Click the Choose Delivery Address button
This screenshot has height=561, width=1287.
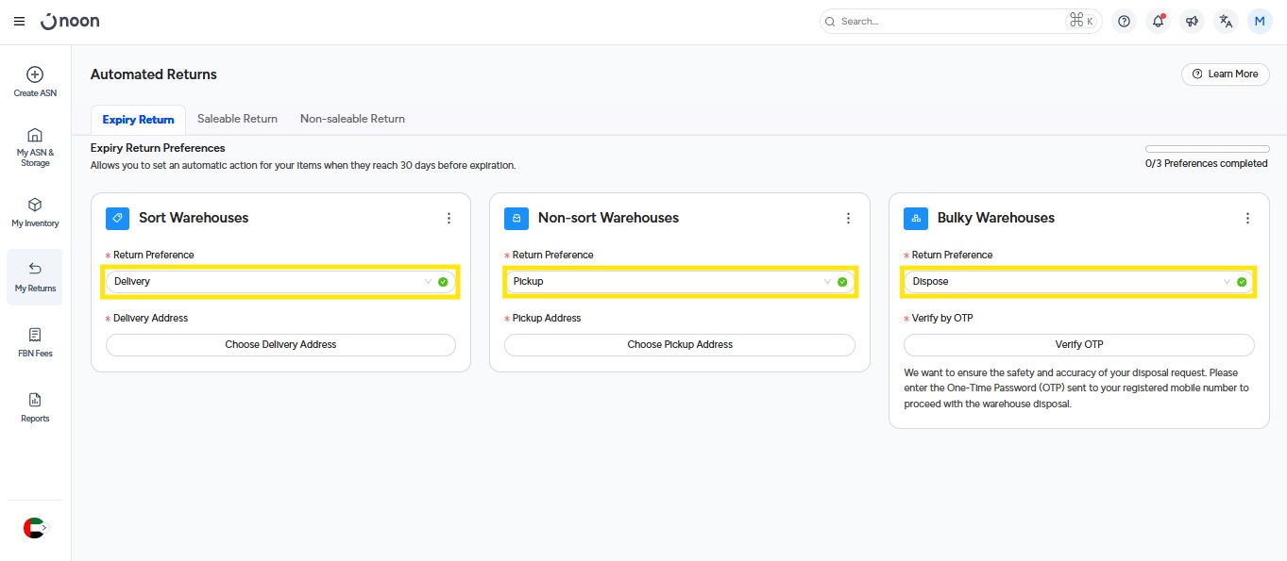coord(280,345)
